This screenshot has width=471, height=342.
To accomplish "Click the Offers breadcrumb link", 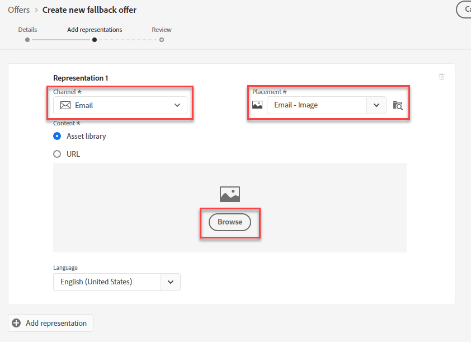I will tap(19, 10).
